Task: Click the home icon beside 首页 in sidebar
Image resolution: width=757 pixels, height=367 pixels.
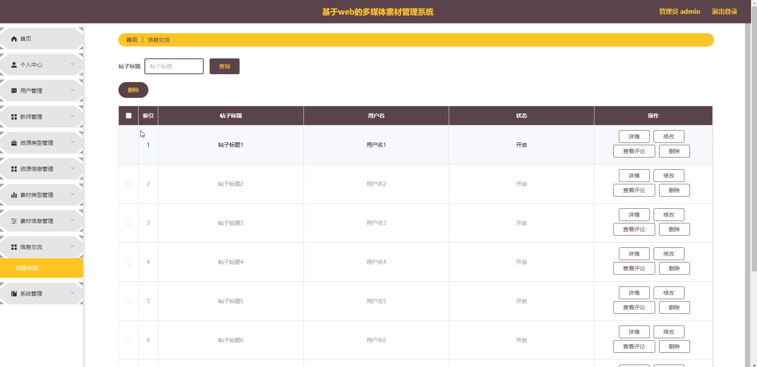Action: (14, 39)
